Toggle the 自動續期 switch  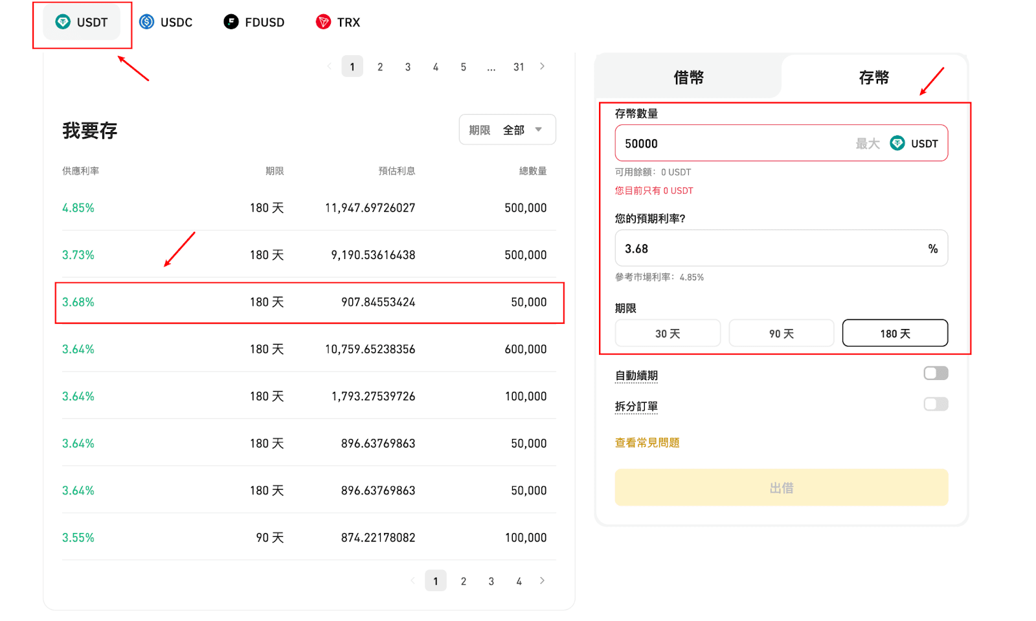point(936,373)
